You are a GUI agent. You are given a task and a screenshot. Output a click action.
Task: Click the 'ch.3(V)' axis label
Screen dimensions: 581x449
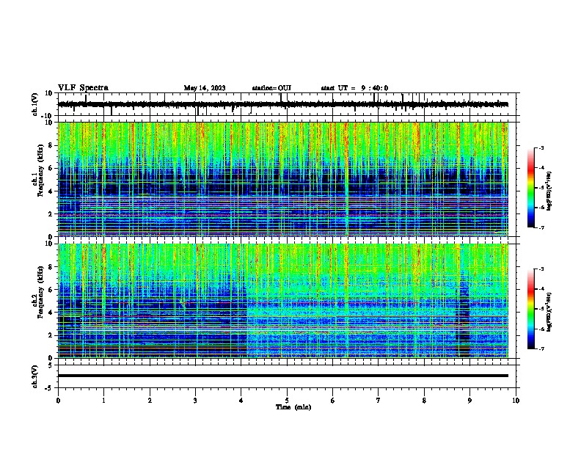coord(35,376)
